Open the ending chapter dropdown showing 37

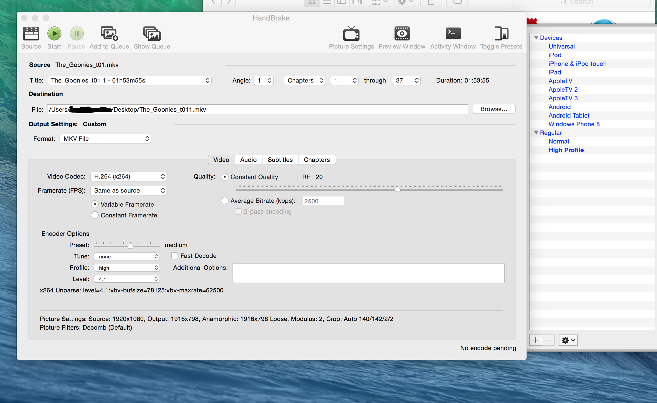[406, 80]
